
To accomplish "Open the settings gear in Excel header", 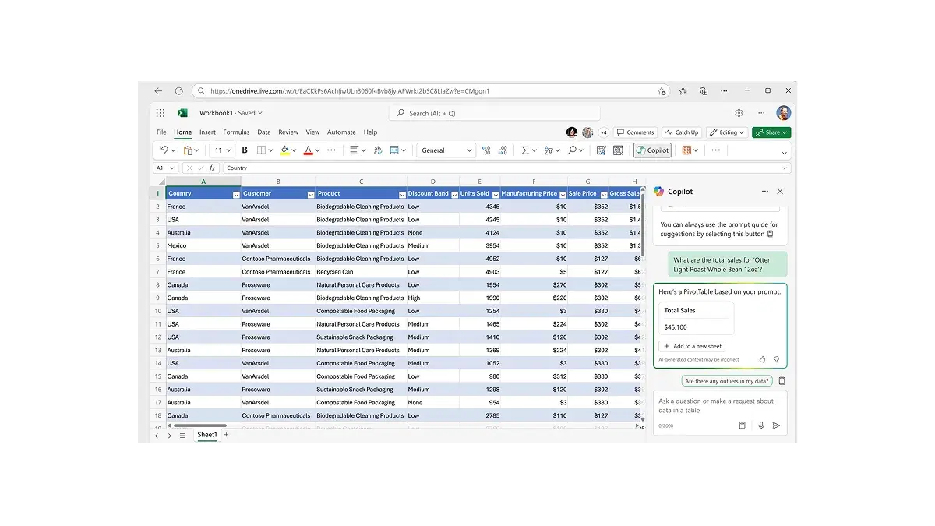I will tap(739, 113).
